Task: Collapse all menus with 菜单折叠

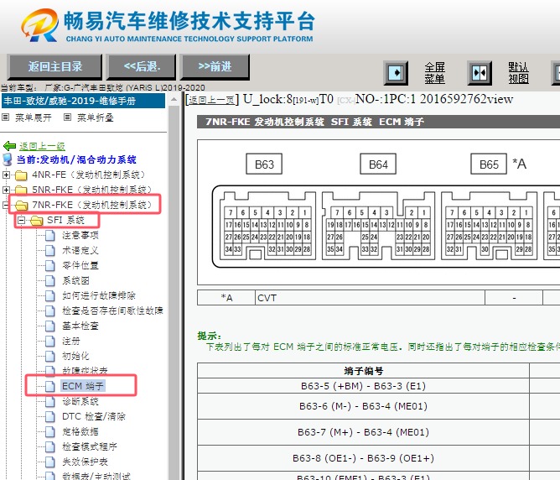Action: pyautogui.click(x=96, y=117)
